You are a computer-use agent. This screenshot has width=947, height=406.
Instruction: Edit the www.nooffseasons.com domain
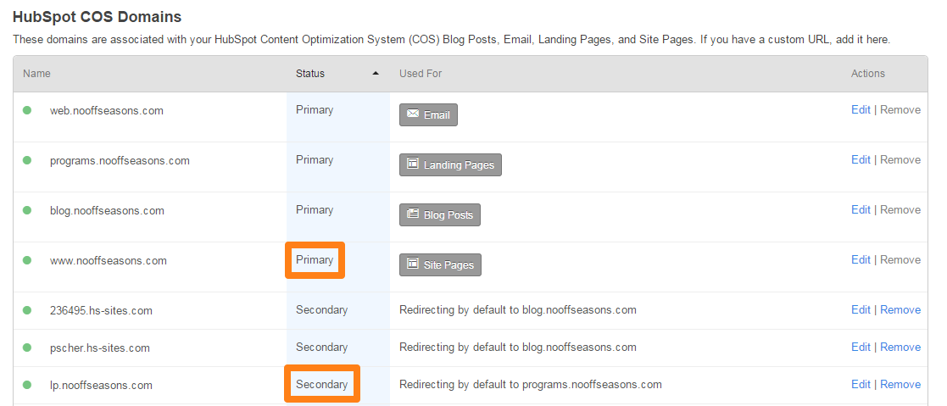[x=861, y=259]
